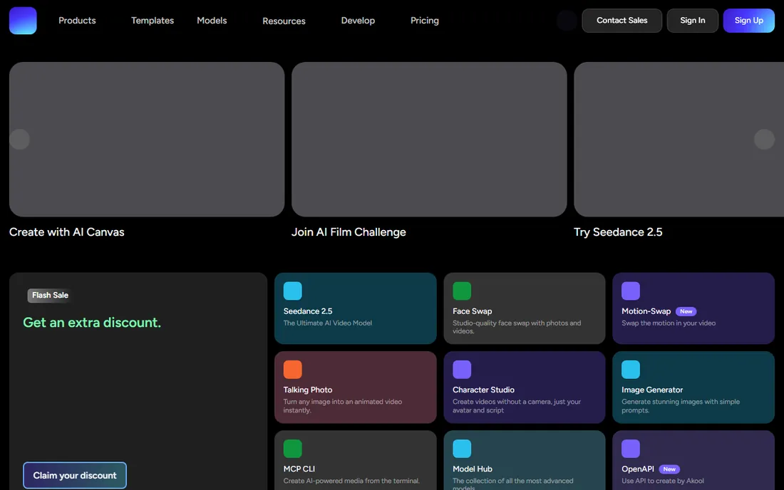Click the Model Hub card icon

click(462, 449)
